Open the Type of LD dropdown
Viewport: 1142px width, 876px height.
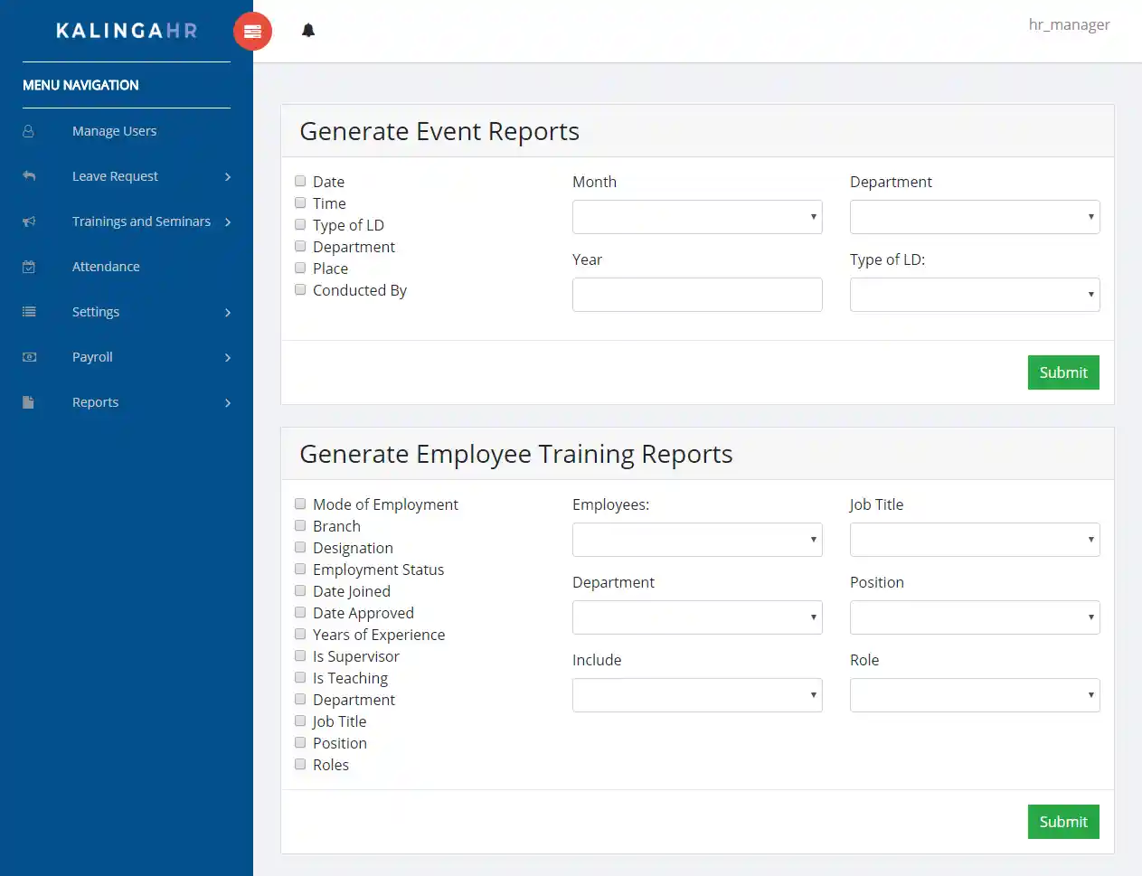point(975,295)
